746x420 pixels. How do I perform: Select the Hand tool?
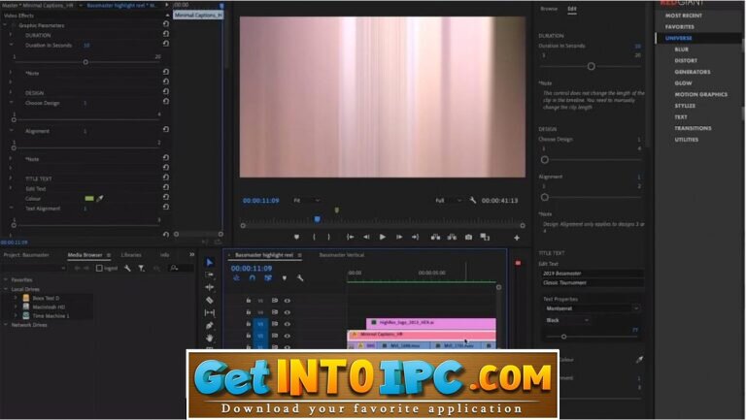[210, 338]
